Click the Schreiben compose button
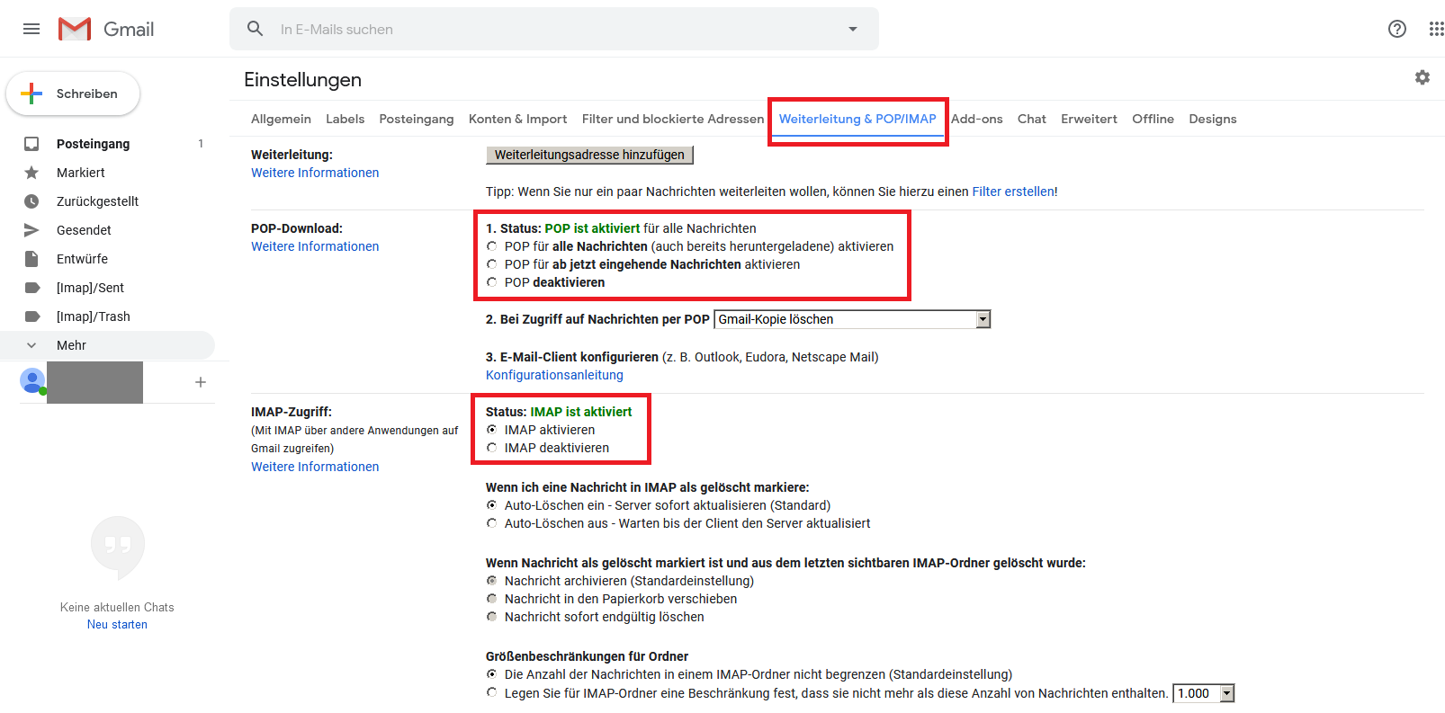This screenshot has height=713, width=1445. (x=73, y=94)
